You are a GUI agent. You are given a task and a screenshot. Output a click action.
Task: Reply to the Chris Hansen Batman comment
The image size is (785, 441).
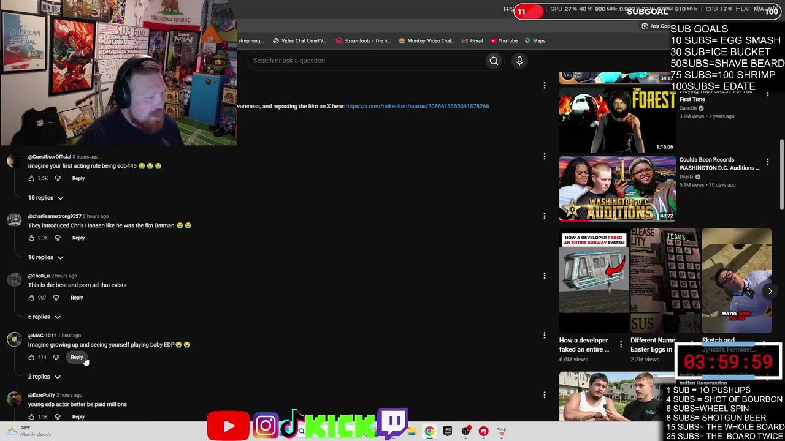(78, 238)
